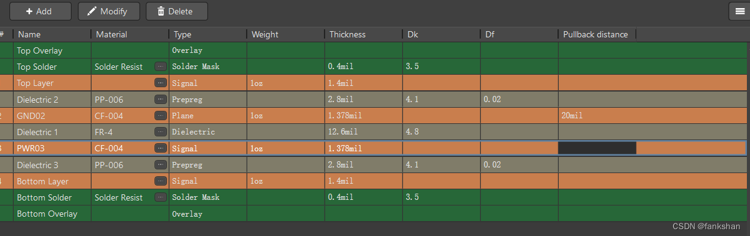This screenshot has height=236, width=750.
Task: Open material picker for Bottom Layer
Action: [161, 181]
